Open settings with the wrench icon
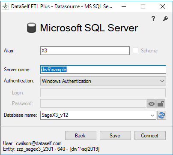Viewport: 173px width, 155px height. point(165,18)
